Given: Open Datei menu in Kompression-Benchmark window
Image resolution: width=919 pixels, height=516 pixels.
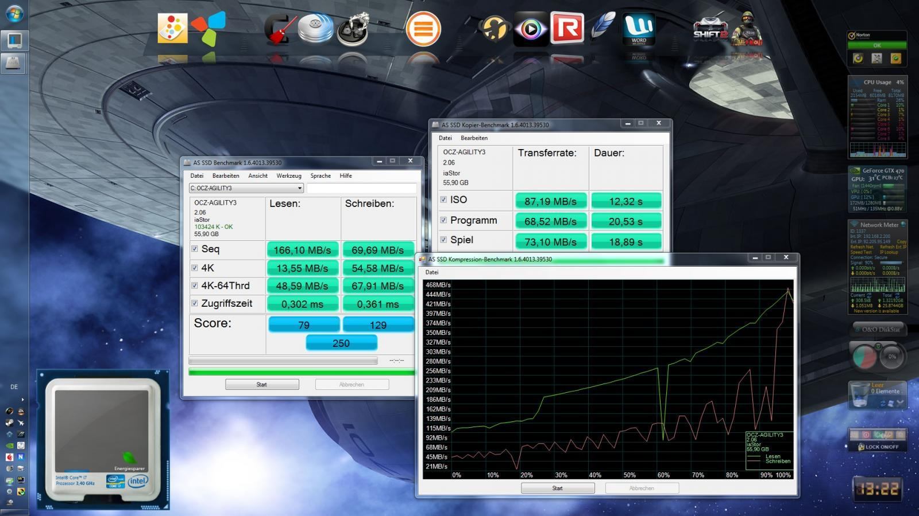Looking at the screenshot, I should [431, 272].
